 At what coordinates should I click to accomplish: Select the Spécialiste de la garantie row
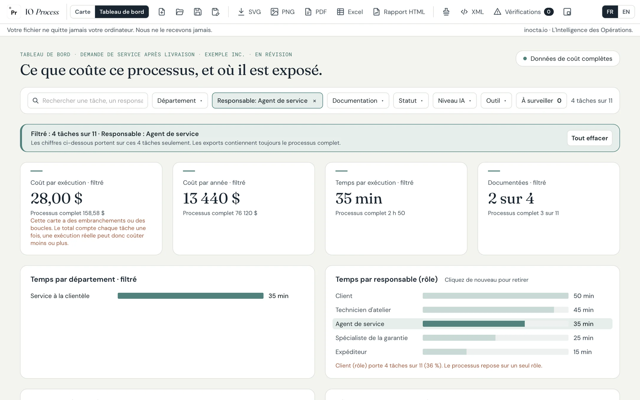click(472, 338)
